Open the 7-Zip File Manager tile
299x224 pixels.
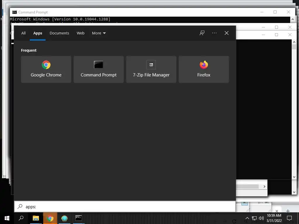(x=151, y=69)
